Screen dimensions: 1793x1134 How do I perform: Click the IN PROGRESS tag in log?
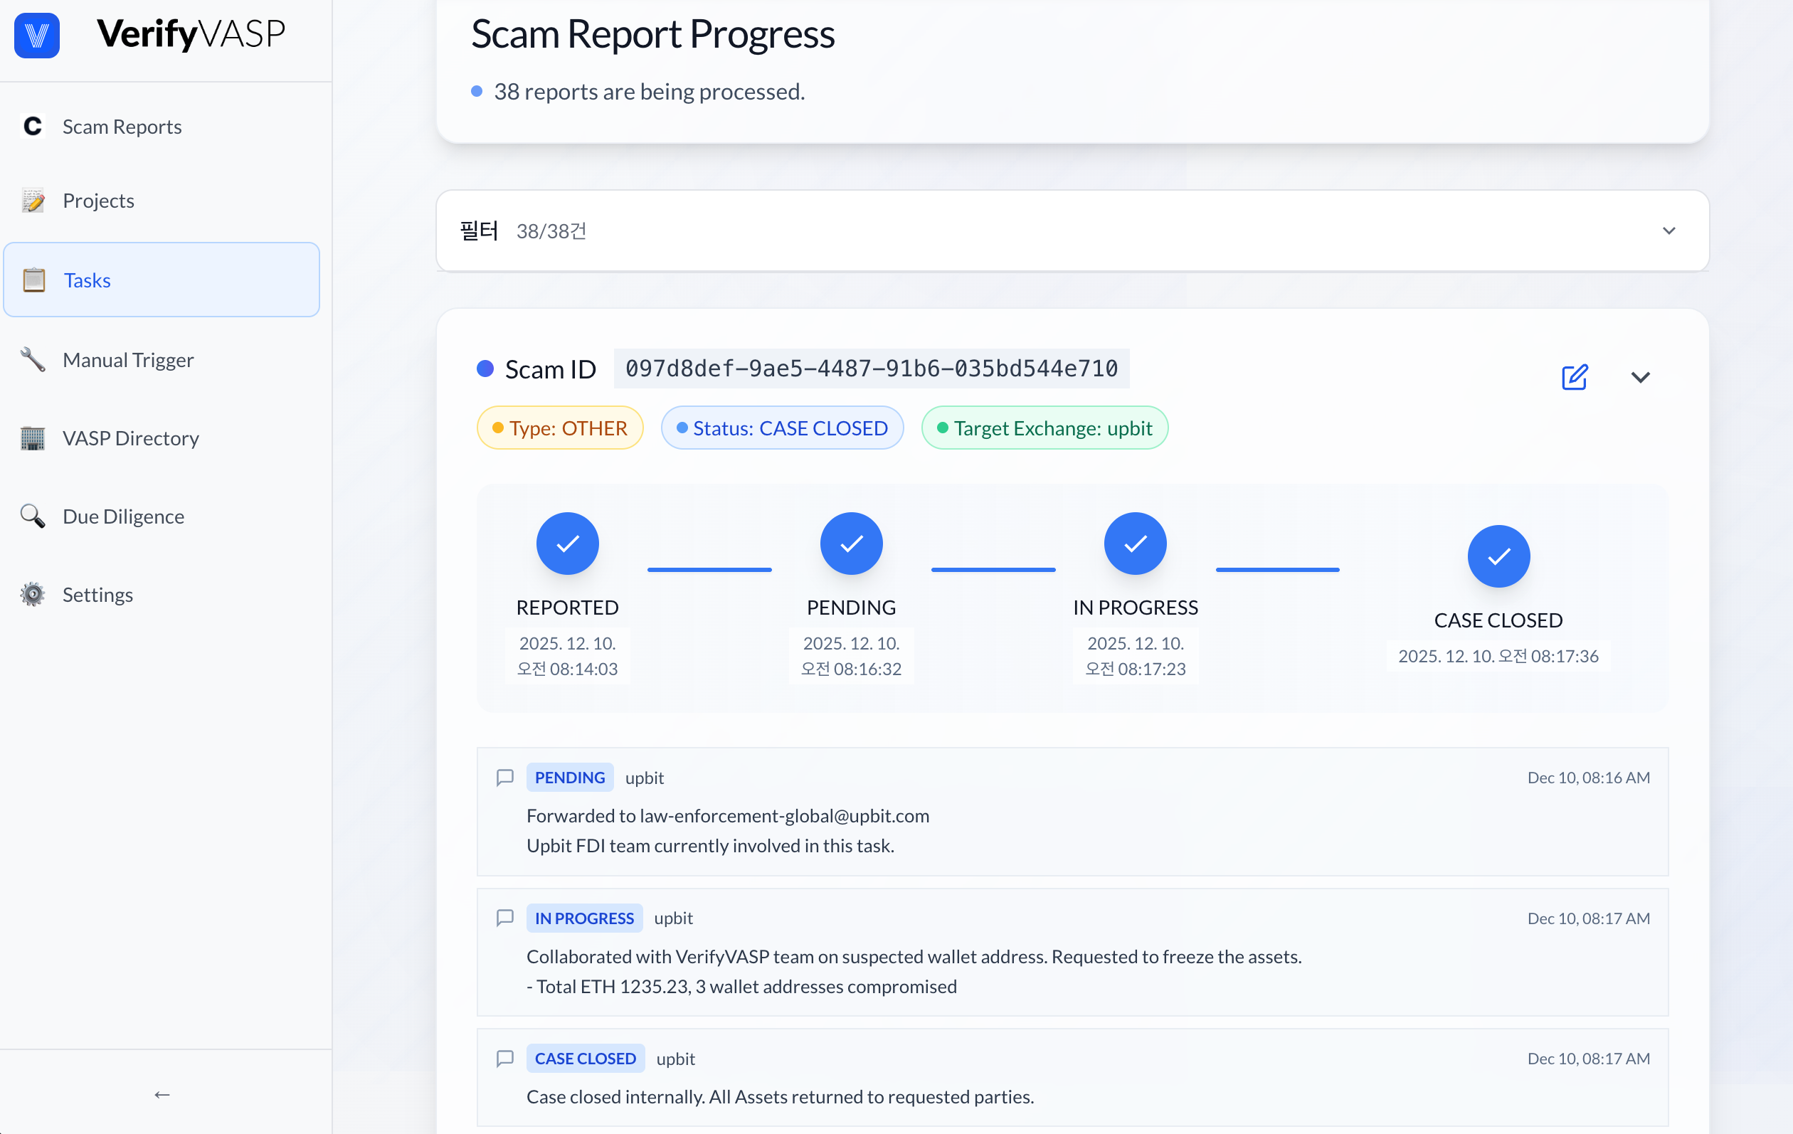pos(583,918)
